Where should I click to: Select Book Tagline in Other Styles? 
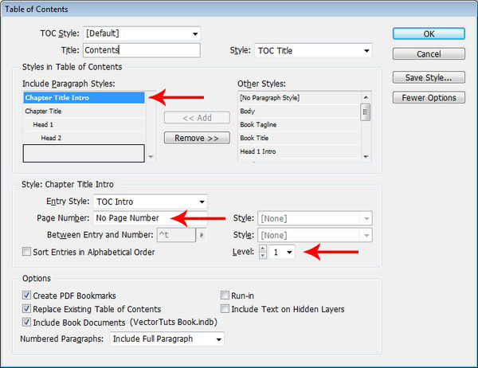(299, 125)
